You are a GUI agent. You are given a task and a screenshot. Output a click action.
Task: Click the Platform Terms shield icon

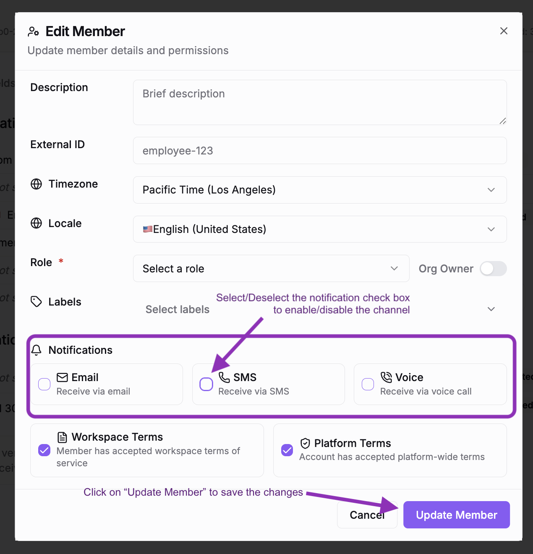tap(305, 443)
